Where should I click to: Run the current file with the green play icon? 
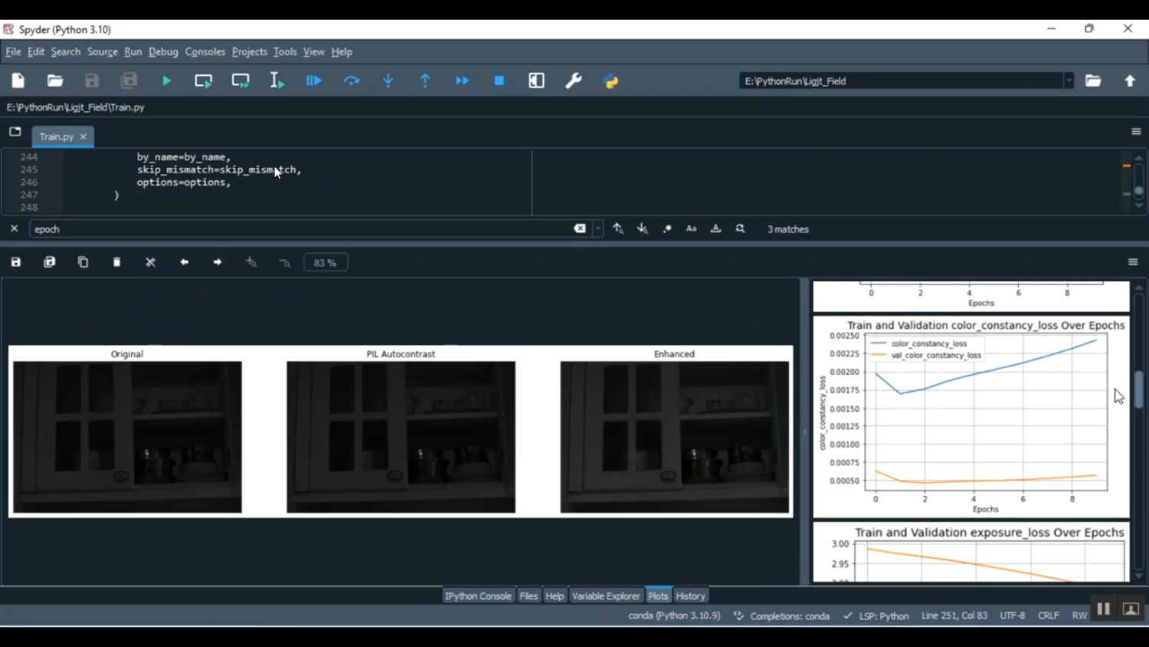coord(166,80)
